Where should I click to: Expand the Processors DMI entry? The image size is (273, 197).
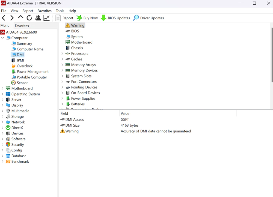[62, 53]
